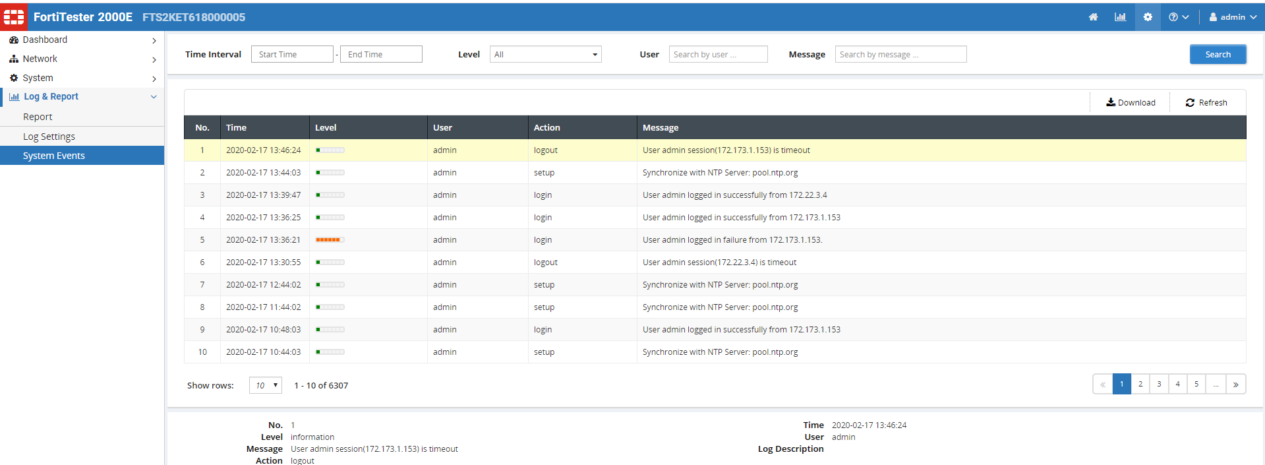Image resolution: width=1265 pixels, height=465 pixels.
Task: Click the Time column header
Action: point(265,127)
